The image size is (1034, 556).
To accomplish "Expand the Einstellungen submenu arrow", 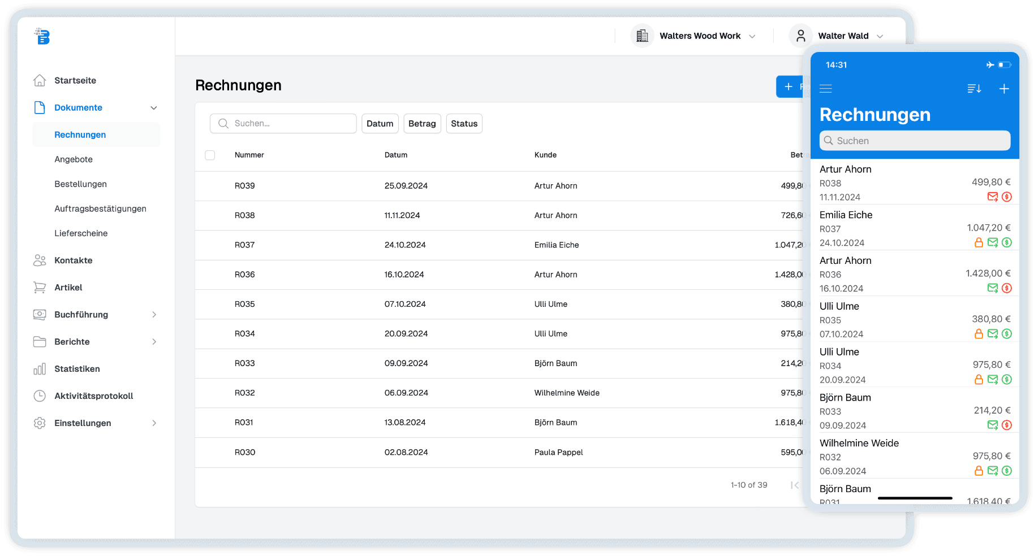I will pyautogui.click(x=154, y=423).
